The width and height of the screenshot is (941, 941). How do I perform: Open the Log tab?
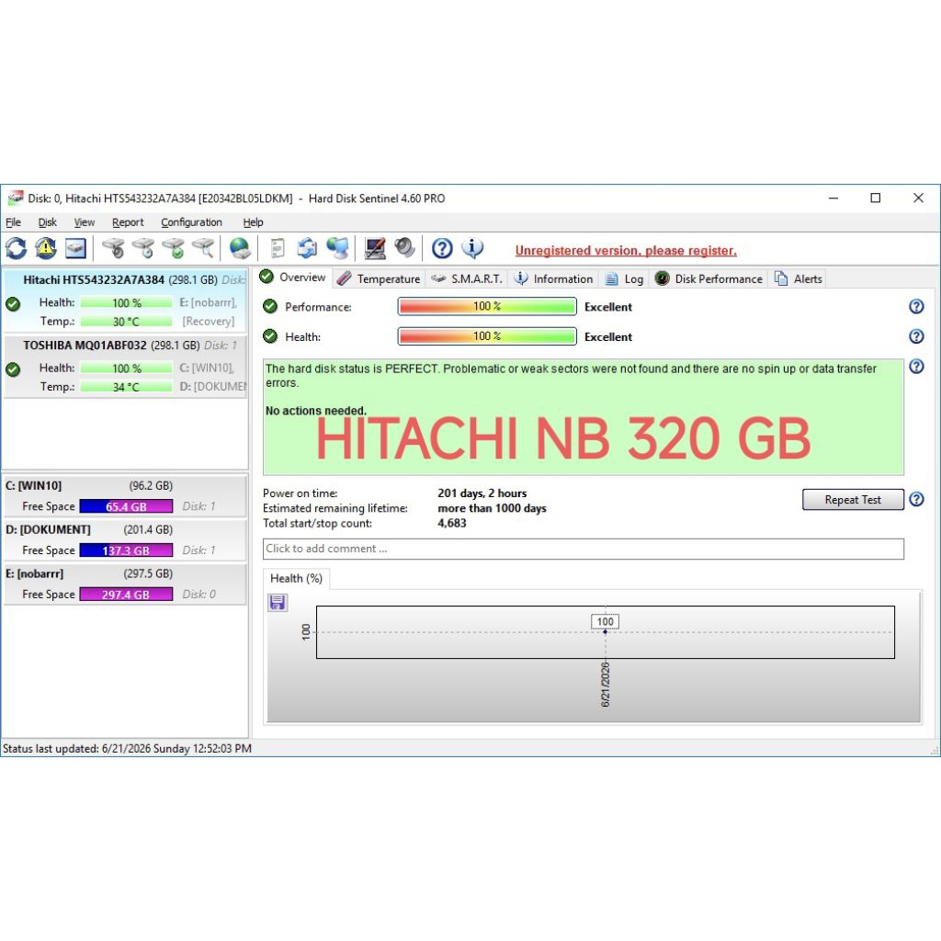(x=624, y=279)
